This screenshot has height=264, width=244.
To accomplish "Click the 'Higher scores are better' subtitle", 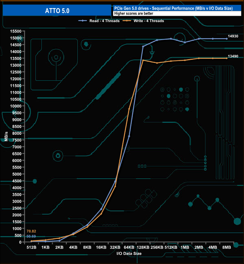I will [x=133, y=14].
